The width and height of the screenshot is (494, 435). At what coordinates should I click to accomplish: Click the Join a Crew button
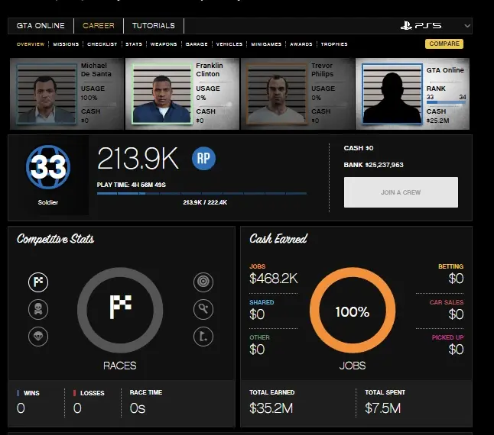tap(401, 192)
